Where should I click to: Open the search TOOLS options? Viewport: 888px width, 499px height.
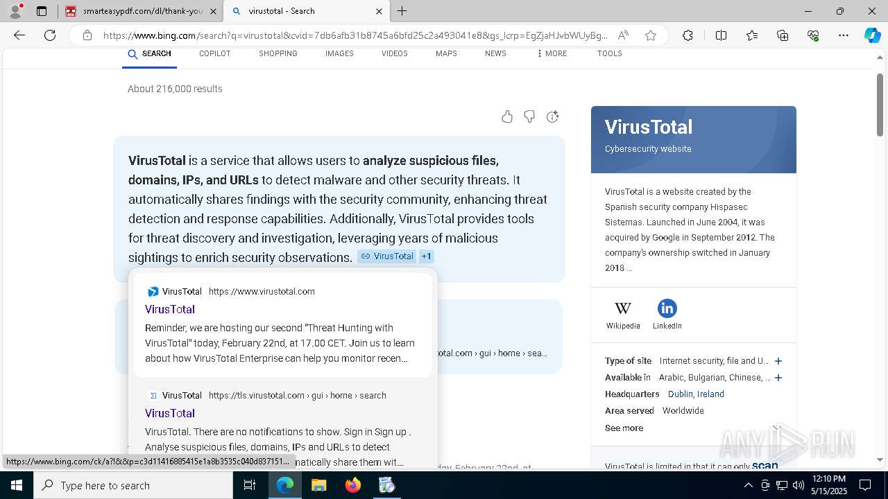click(x=610, y=54)
